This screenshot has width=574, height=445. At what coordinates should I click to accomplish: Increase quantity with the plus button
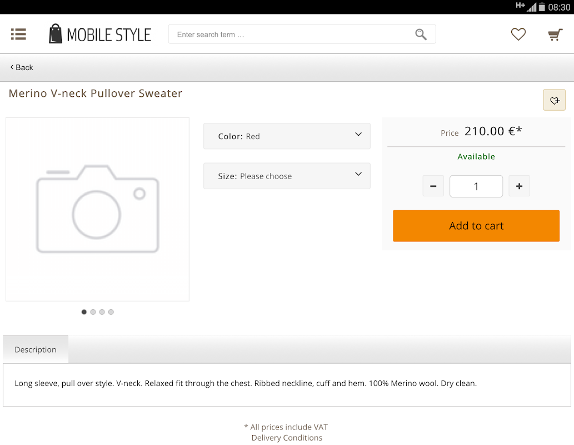519,186
